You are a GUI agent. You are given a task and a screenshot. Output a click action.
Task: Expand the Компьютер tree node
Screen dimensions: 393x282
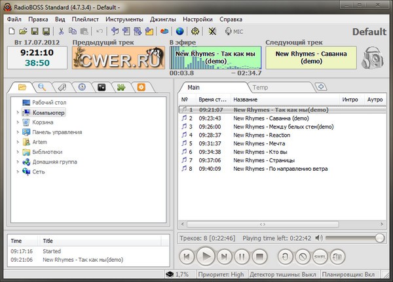(x=18, y=113)
